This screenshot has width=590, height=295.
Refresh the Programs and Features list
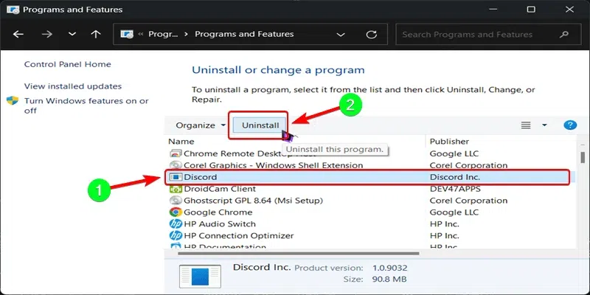pos(372,35)
